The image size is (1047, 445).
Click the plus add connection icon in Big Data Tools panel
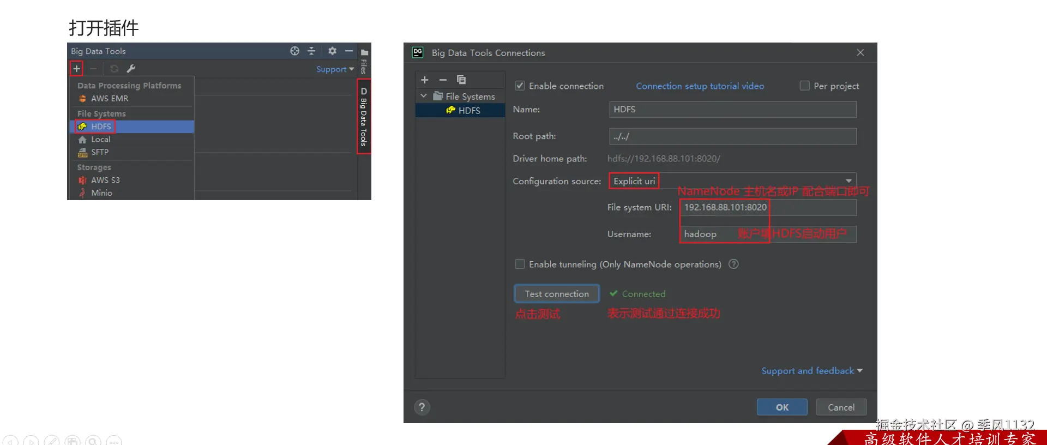click(76, 69)
